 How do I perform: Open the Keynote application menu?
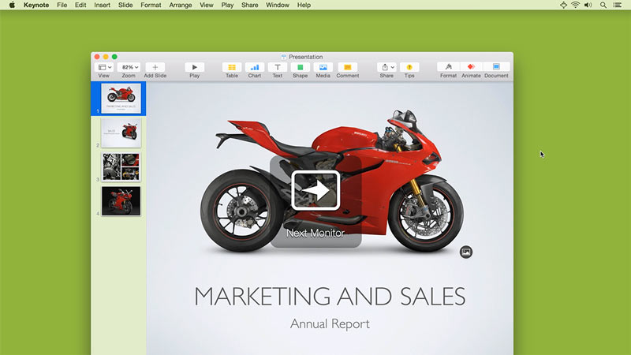36,5
